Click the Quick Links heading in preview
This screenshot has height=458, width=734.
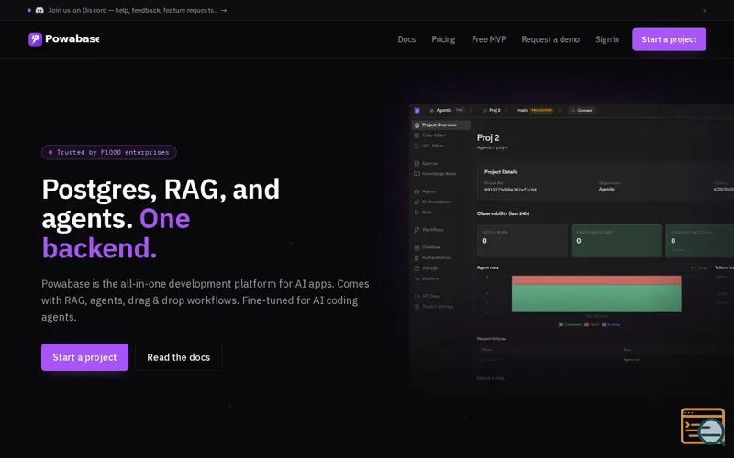(490, 378)
